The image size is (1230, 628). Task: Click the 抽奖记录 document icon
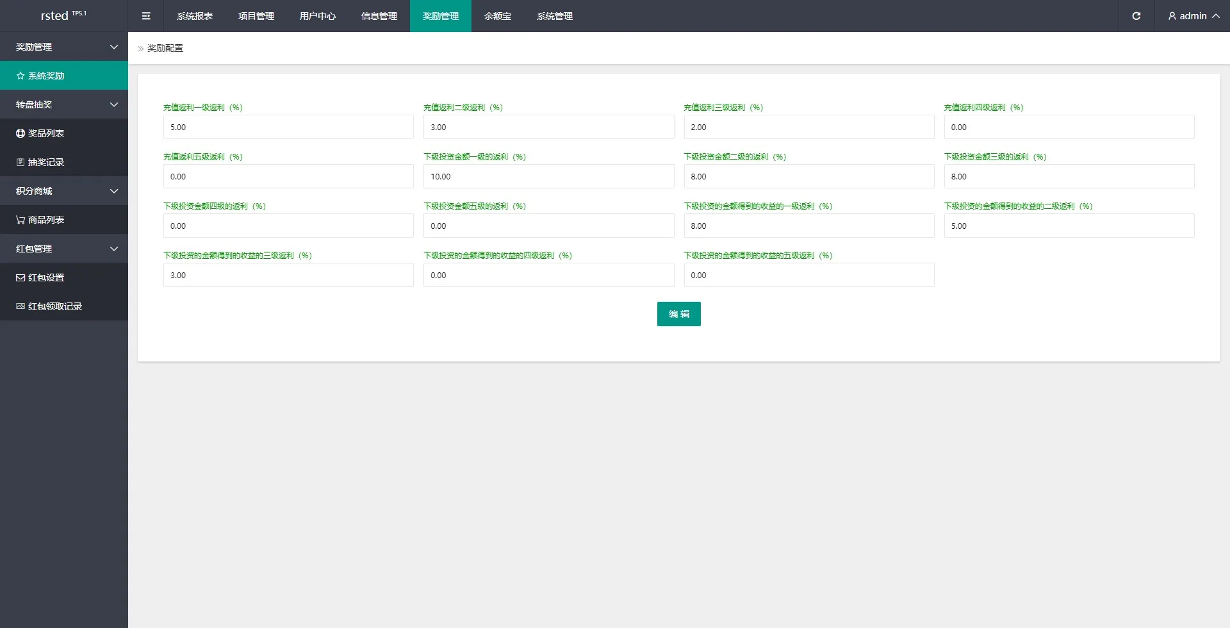tap(20, 162)
